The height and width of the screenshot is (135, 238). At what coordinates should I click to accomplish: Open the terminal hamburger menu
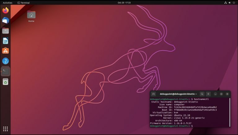coord(208,94)
